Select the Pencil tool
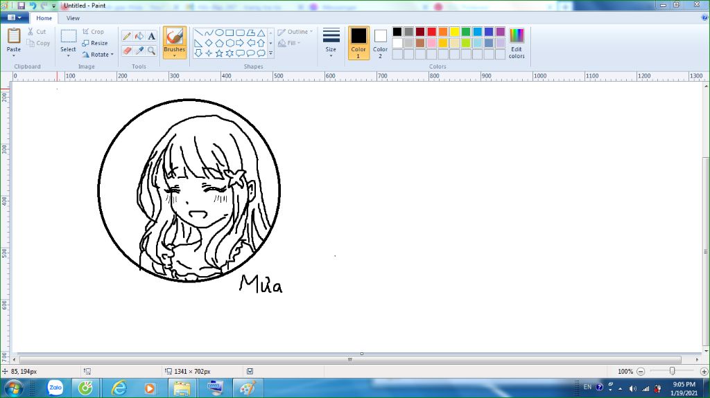The height and width of the screenshot is (398, 710). (x=127, y=36)
